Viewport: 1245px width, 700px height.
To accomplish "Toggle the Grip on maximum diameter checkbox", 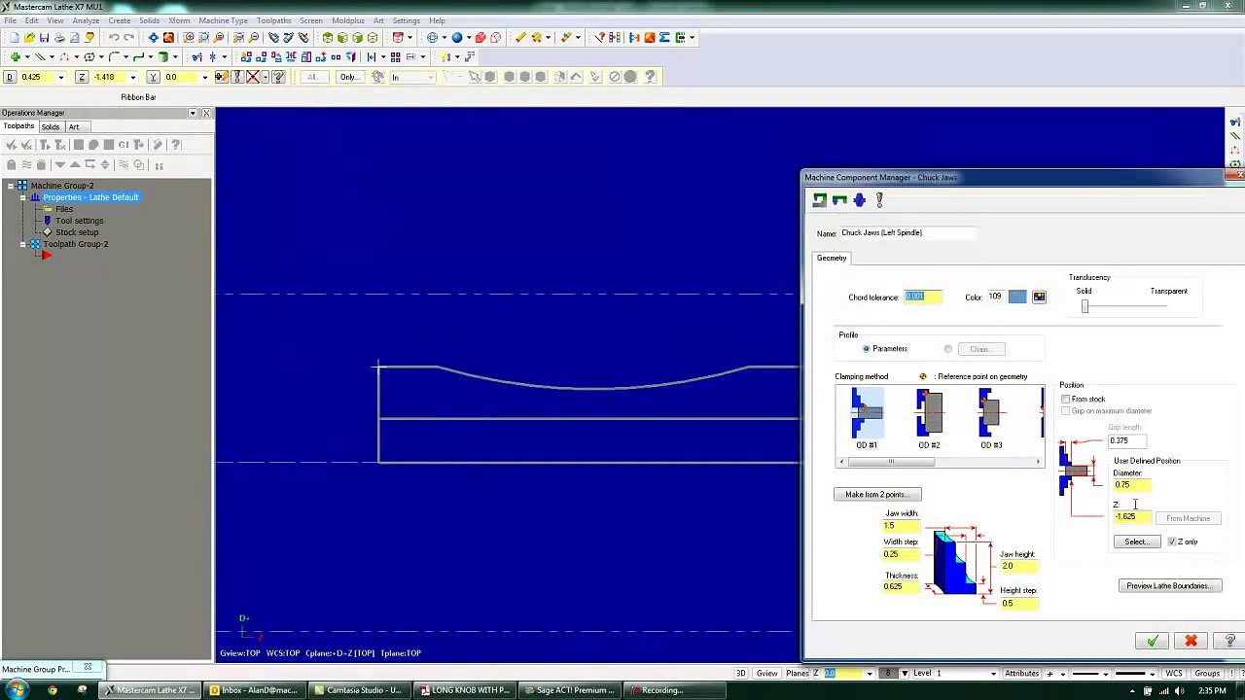I will [1066, 411].
